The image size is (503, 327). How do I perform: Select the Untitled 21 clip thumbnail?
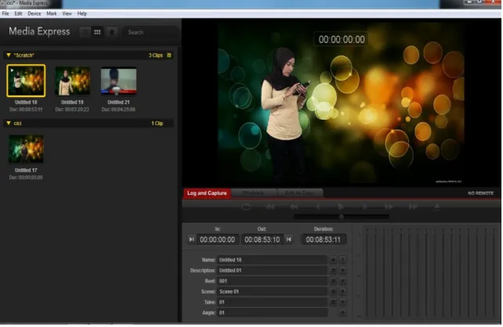(119, 81)
